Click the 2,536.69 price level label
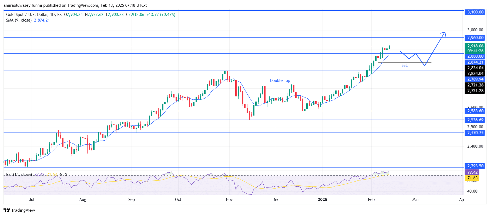Screen dimensions: 490x216 tap(475, 120)
